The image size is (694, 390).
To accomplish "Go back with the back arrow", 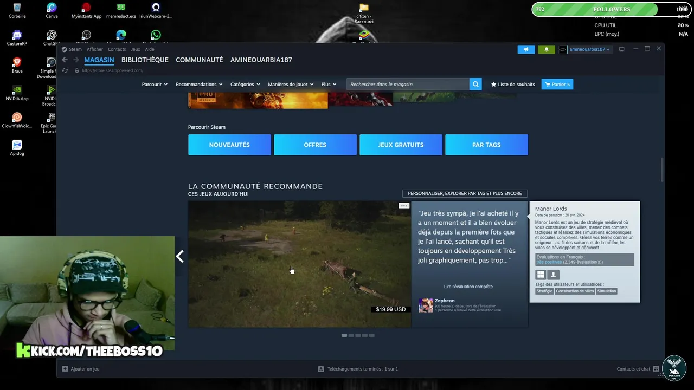I will pyautogui.click(x=65, y=60).
